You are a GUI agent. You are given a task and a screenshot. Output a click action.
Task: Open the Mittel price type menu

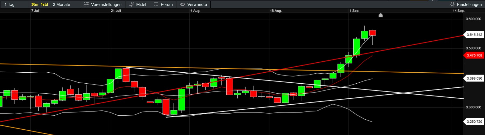coord(138,5)
